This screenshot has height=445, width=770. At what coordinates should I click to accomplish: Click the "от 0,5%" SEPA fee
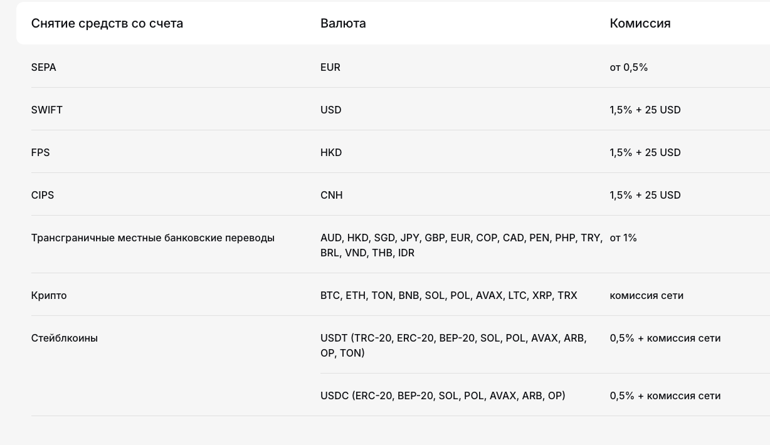628,67
